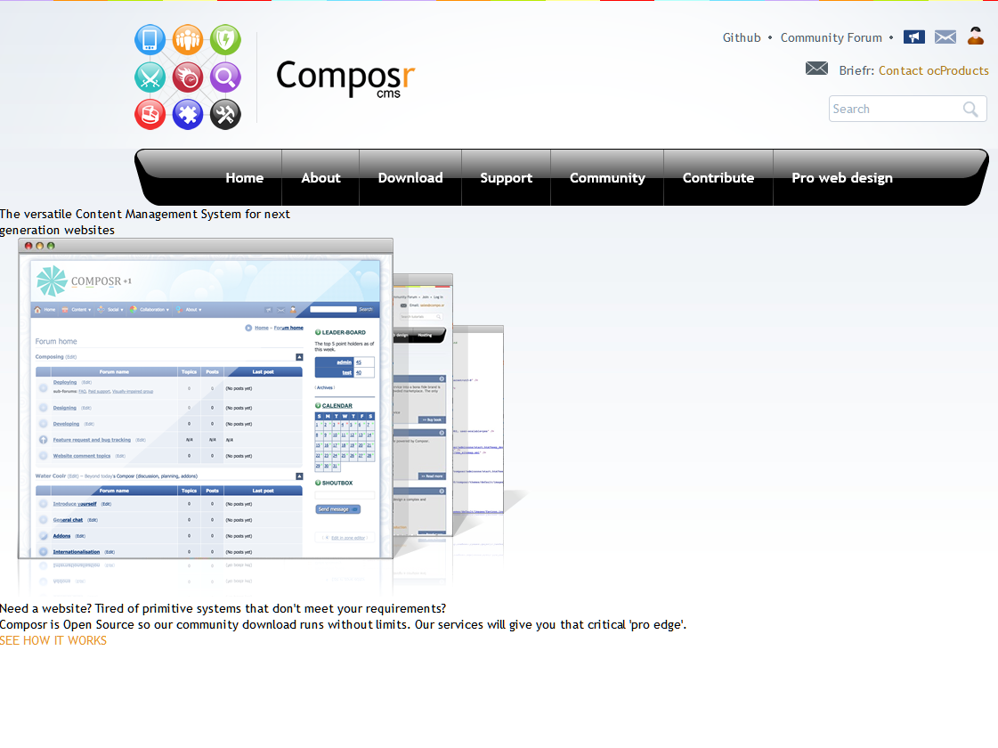Open the light blue envelope icon in header
The height and width of the screenshot is (748, 998).
(x=945, y=37)
